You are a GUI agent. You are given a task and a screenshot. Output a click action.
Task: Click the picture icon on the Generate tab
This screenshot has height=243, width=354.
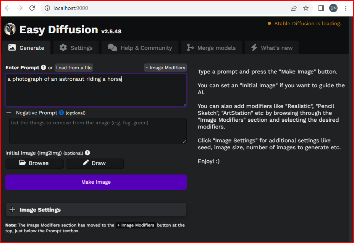pos(12,47)
